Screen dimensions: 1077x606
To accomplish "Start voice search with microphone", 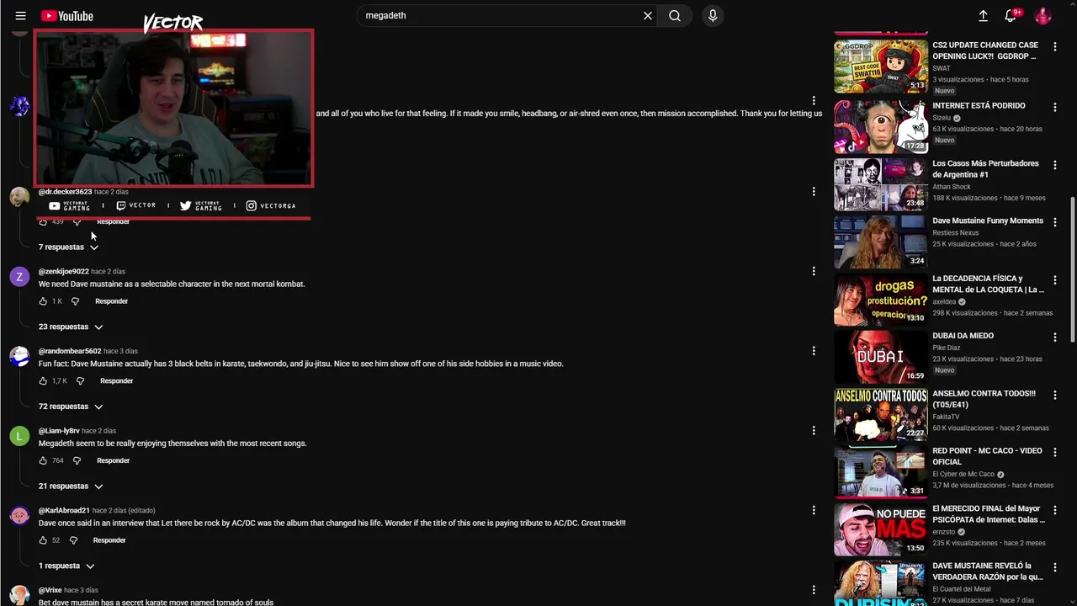I will [x=713, y=16].
